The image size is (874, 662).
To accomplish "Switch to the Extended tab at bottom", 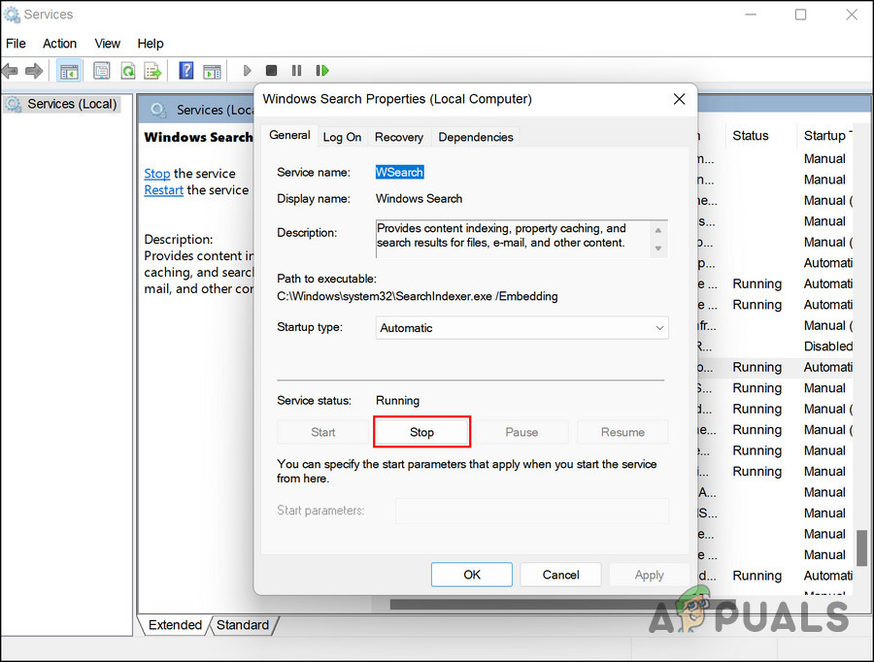I will point(175,625).
